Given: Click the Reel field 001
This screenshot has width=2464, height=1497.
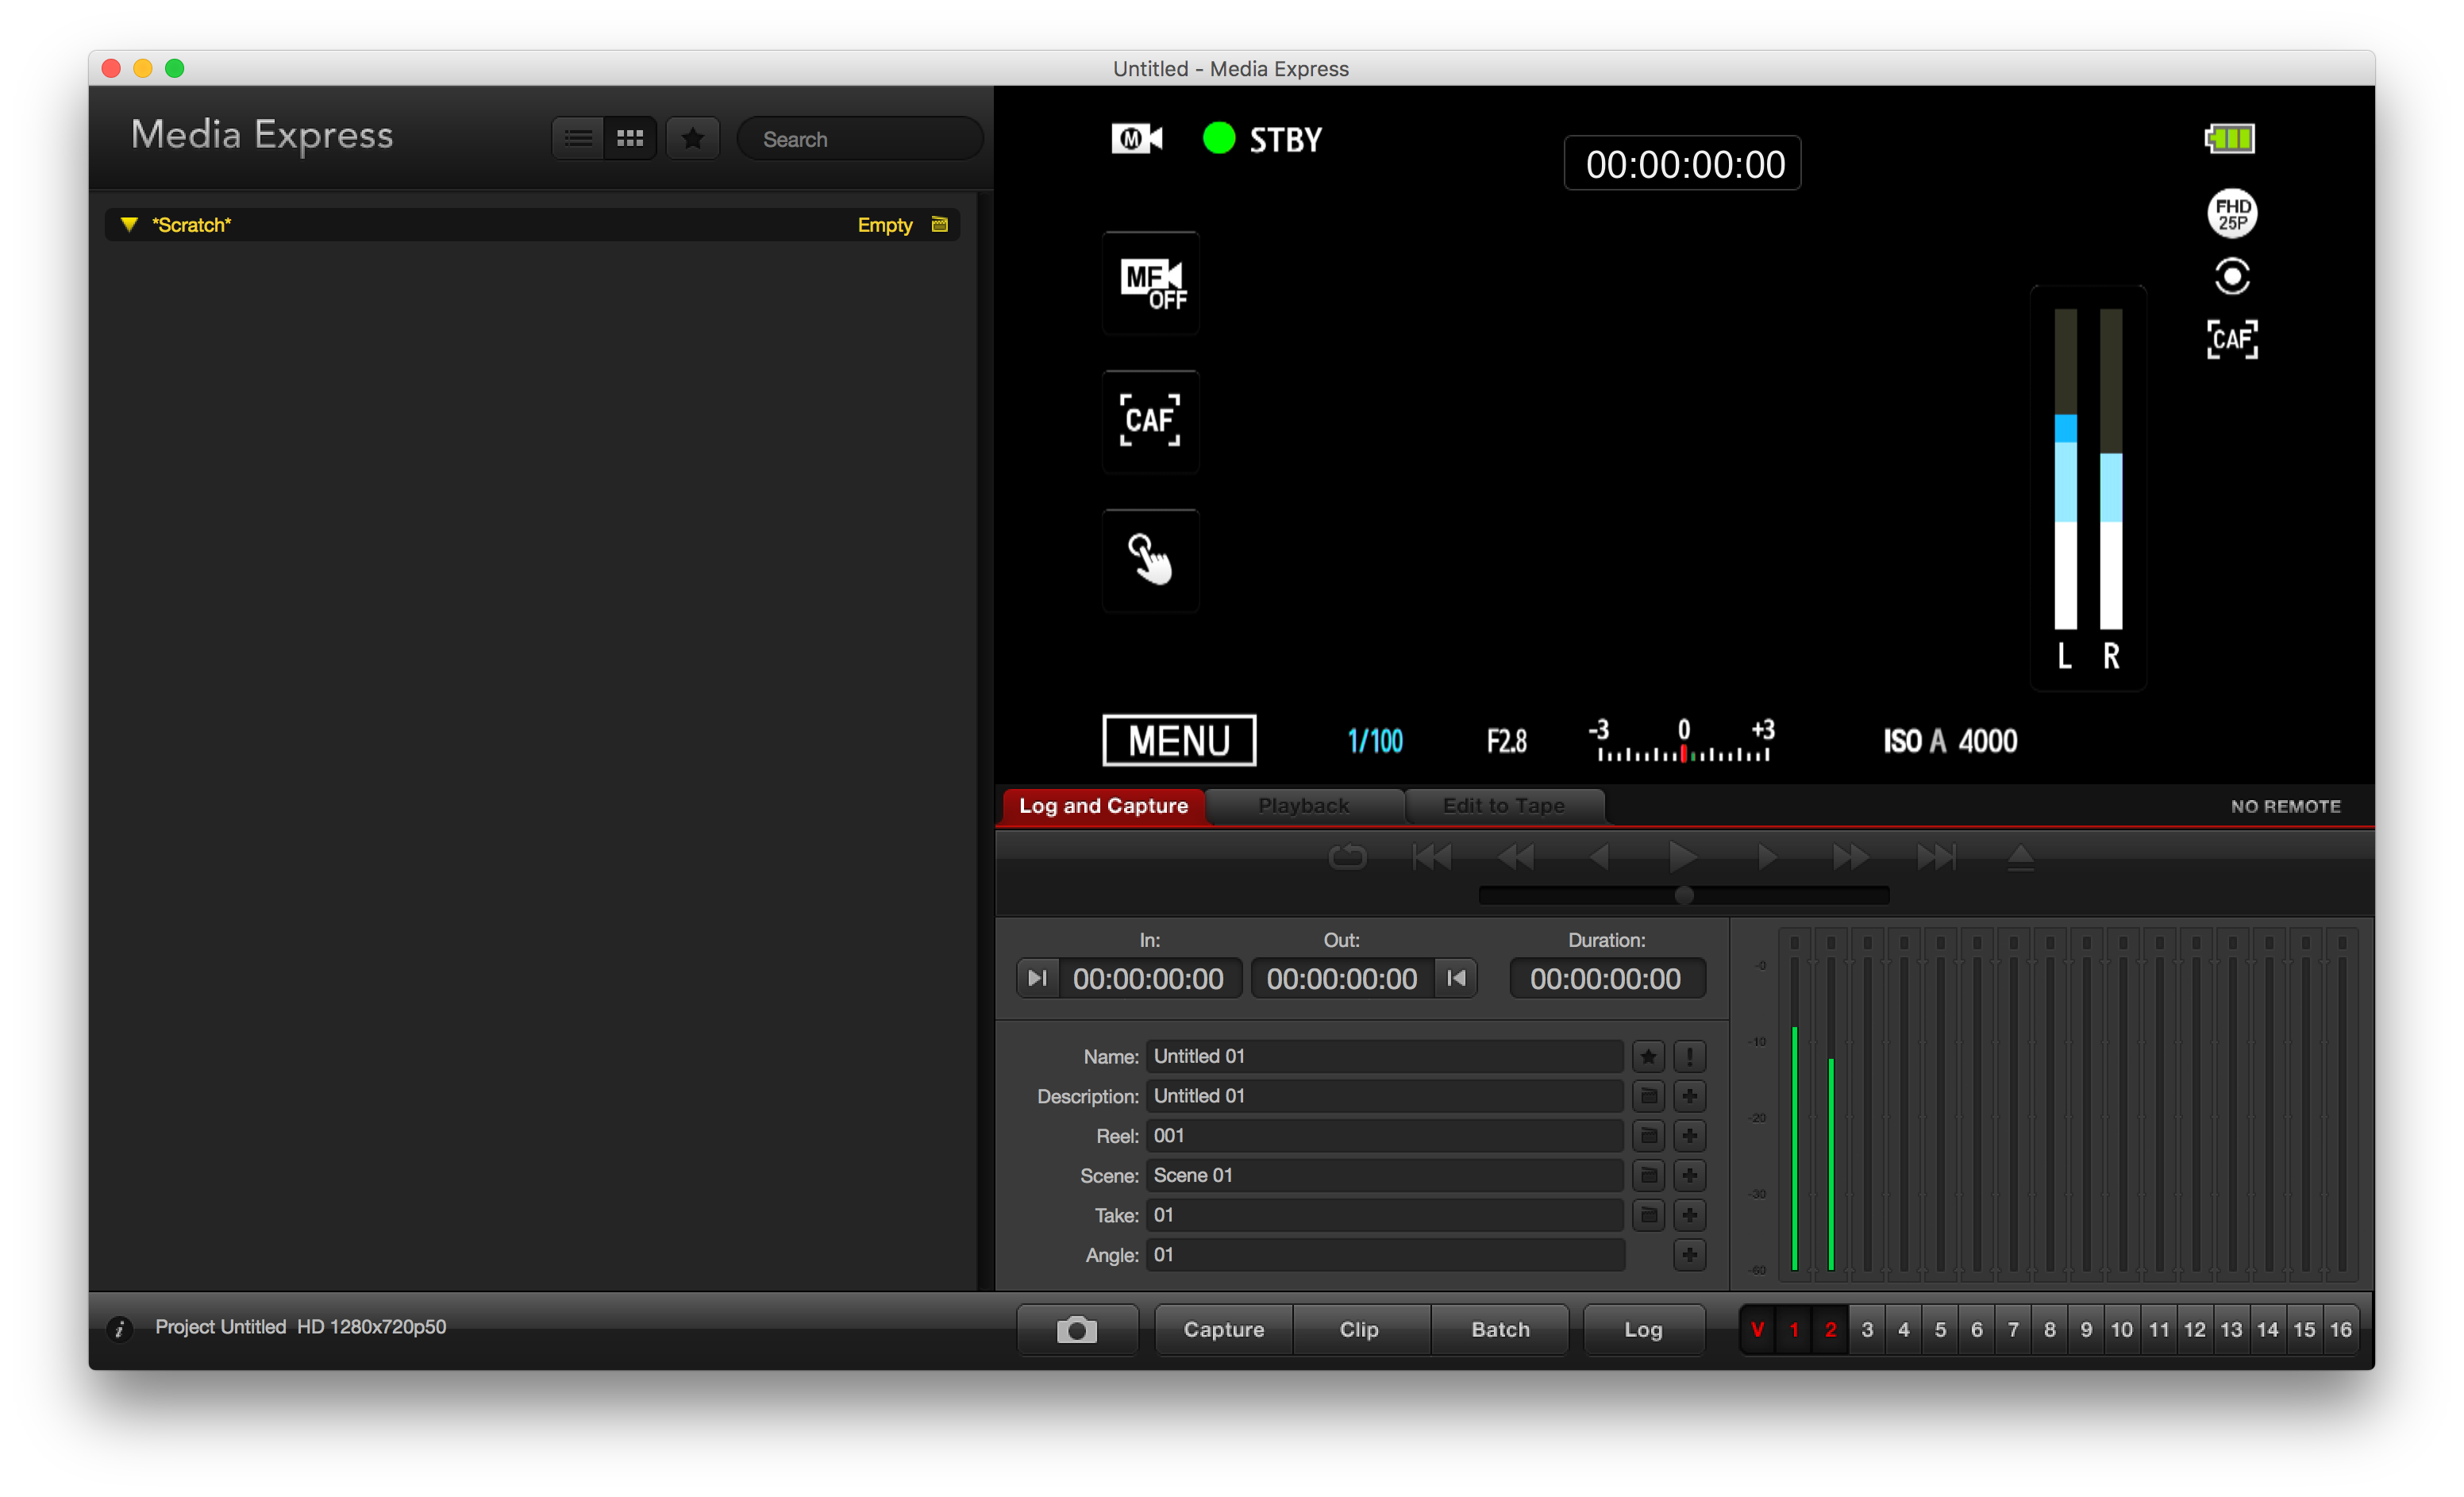Looking at the screenshot, I should [x=1384, y=1135].
